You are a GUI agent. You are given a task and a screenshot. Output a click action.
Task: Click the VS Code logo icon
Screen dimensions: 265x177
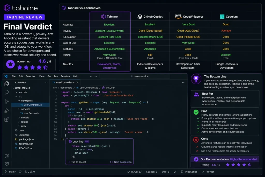click(x=6, y=76)
